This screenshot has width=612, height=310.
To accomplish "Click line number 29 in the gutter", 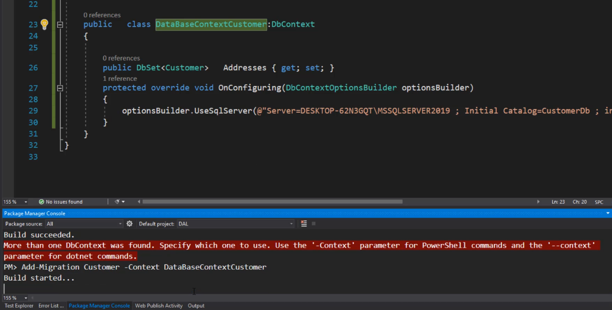I will coord(33,111).
